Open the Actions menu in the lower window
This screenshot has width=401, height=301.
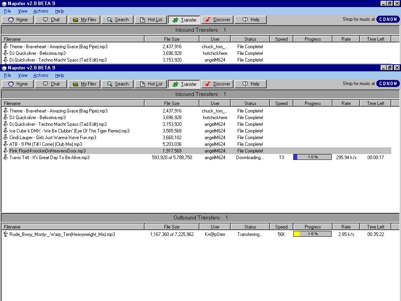(41, 75)
